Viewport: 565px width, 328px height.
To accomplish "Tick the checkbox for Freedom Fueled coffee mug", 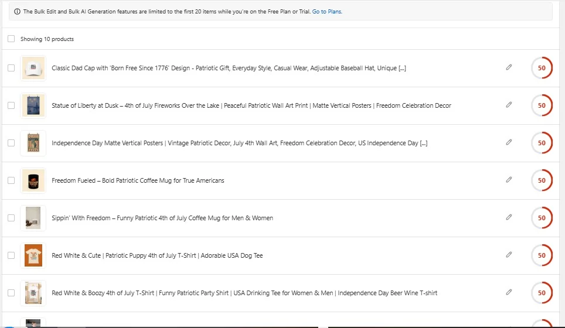I will pyautogui.click(x=11, y=180).
